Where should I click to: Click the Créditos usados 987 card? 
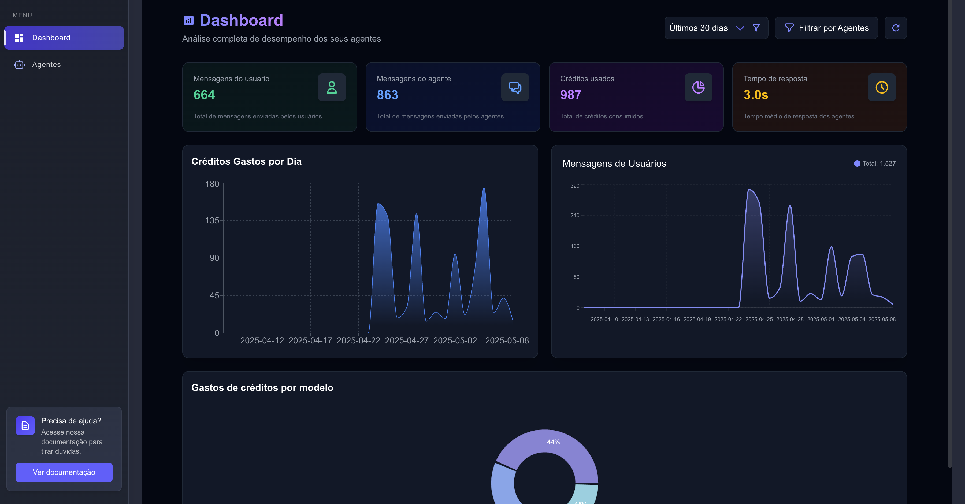pyautogui.click(x=636, y=97)
